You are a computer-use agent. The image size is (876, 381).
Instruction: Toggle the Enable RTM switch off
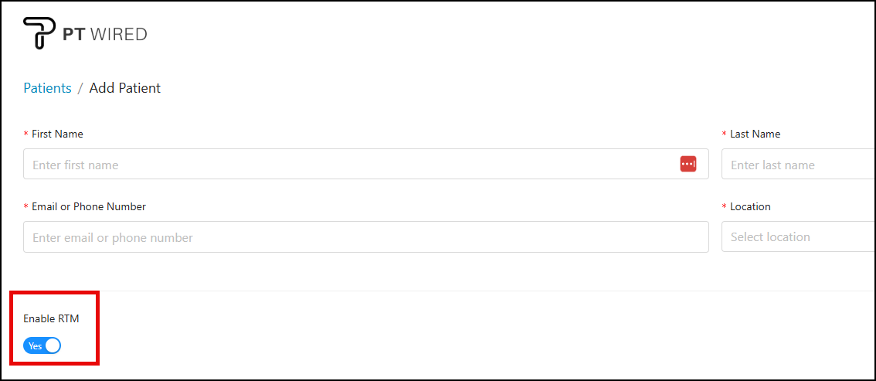(42, 345)
